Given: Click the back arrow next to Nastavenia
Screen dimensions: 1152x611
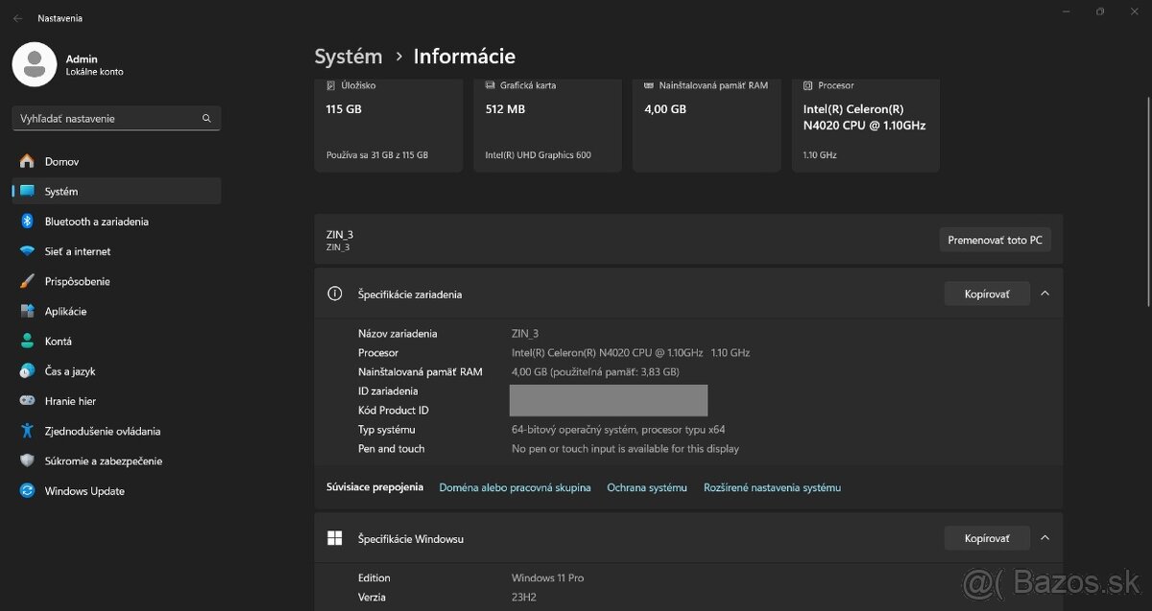Looking at the screenshot, I should (x=17, y=18).
